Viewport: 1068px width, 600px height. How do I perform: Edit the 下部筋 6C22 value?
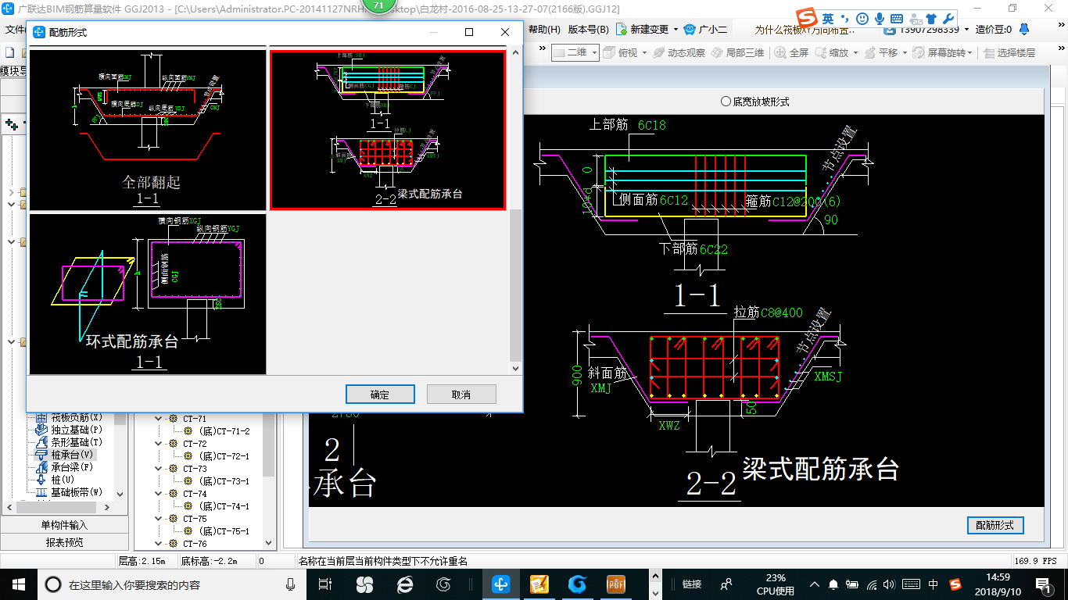coord(714,249)
